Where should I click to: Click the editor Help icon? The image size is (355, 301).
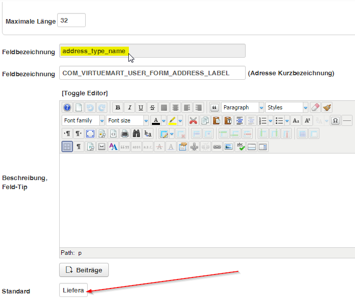67,107
